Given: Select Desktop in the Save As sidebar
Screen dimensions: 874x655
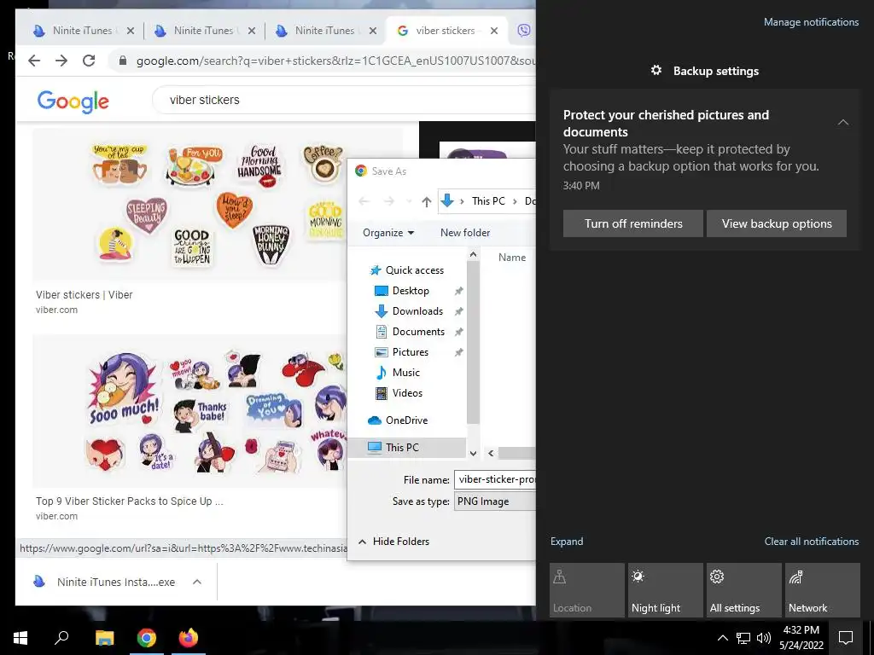Looking at the screenshot, I should click(x=411, y=291).
